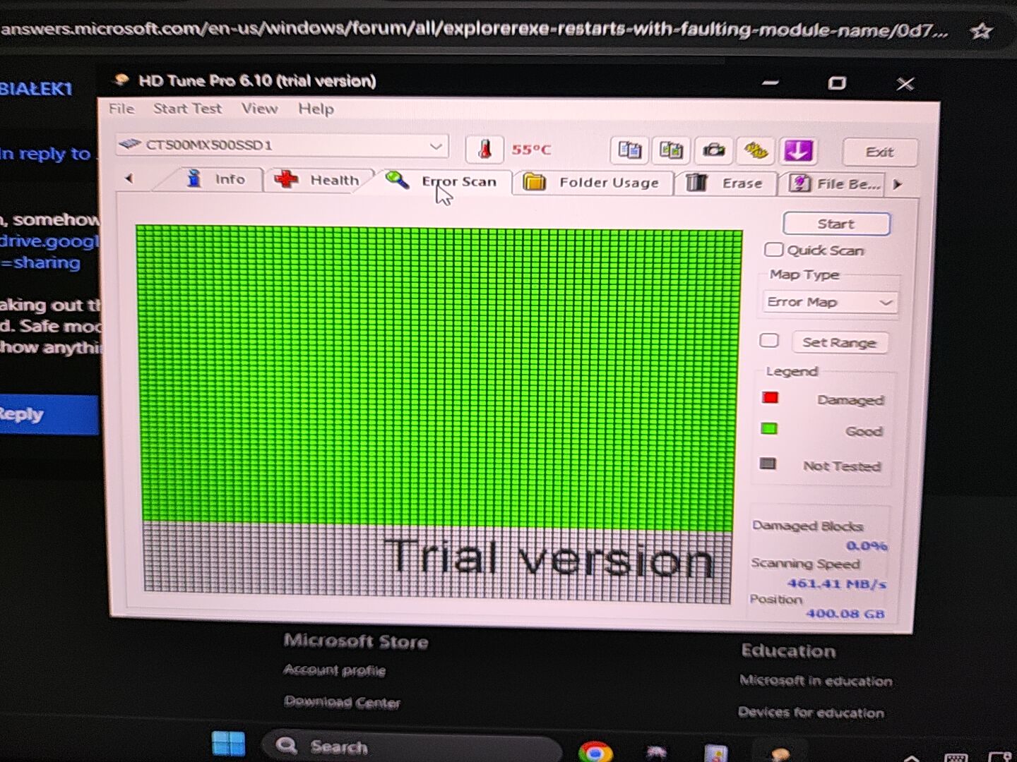
Task: Click the Erase trash can icon
Action: pyautogui.click(x=696, y=183)
